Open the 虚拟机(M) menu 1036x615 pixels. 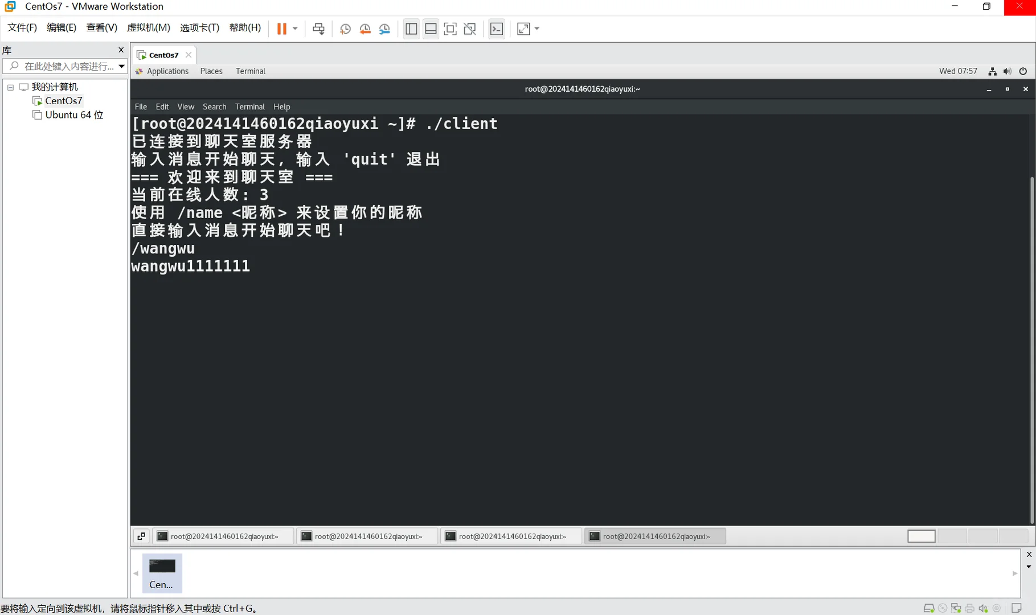tap(149, 27)
